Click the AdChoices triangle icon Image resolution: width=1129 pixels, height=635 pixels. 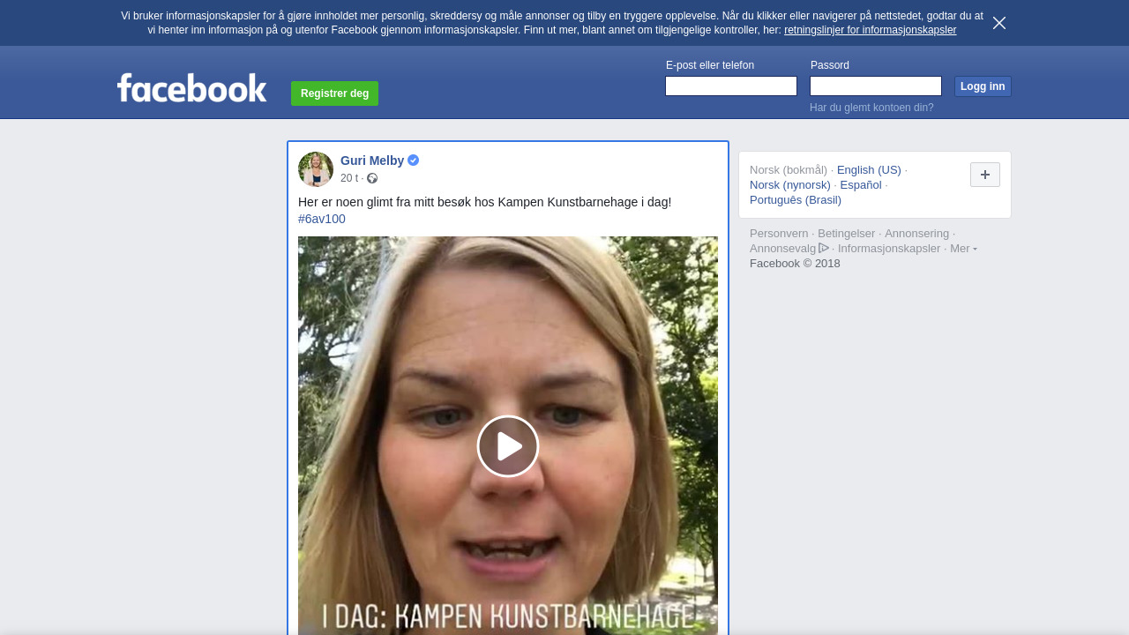[824, 248]
